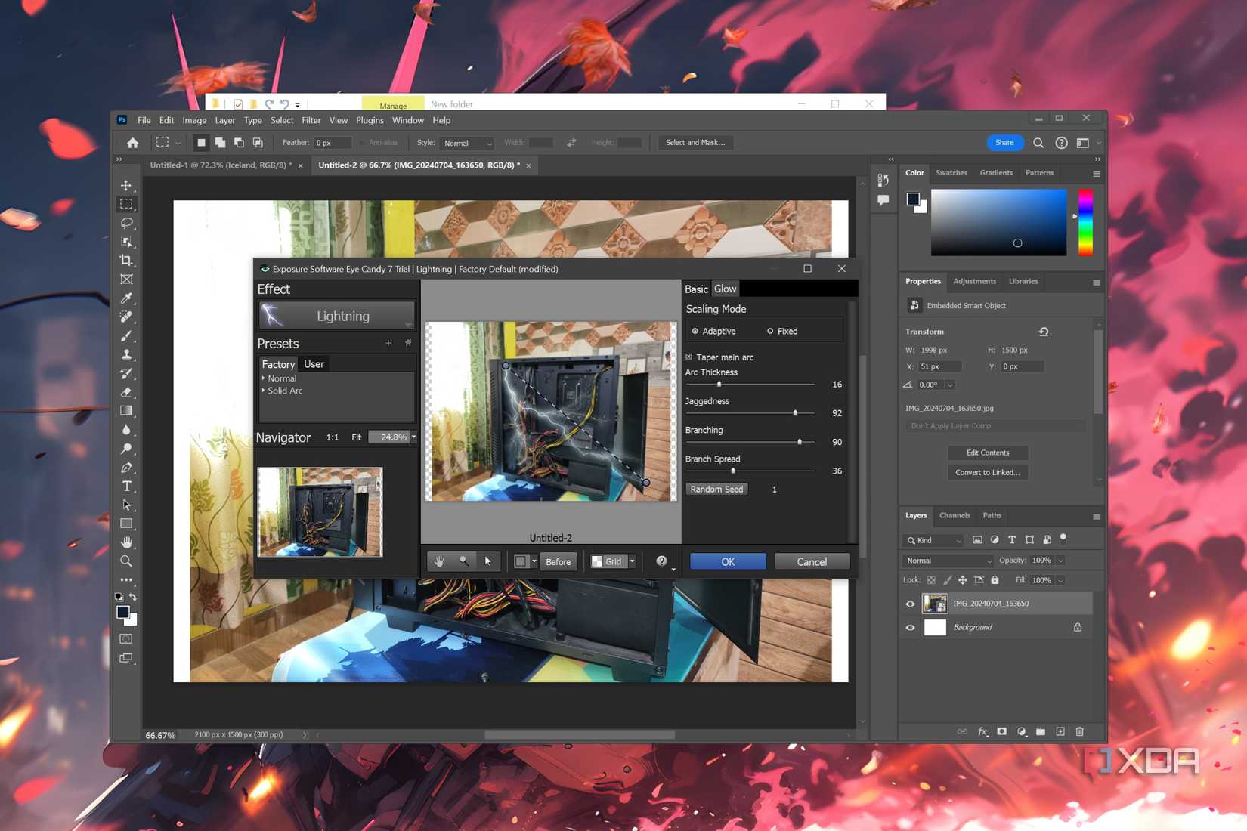Click the Photoshop Home icon

132,142
